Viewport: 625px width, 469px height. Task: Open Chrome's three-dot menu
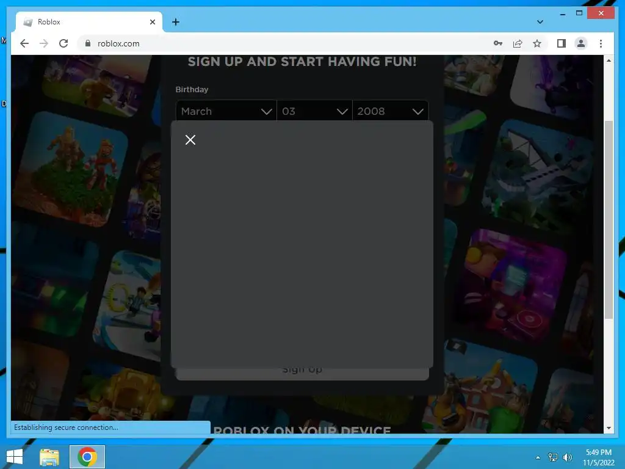click(601, 43)
